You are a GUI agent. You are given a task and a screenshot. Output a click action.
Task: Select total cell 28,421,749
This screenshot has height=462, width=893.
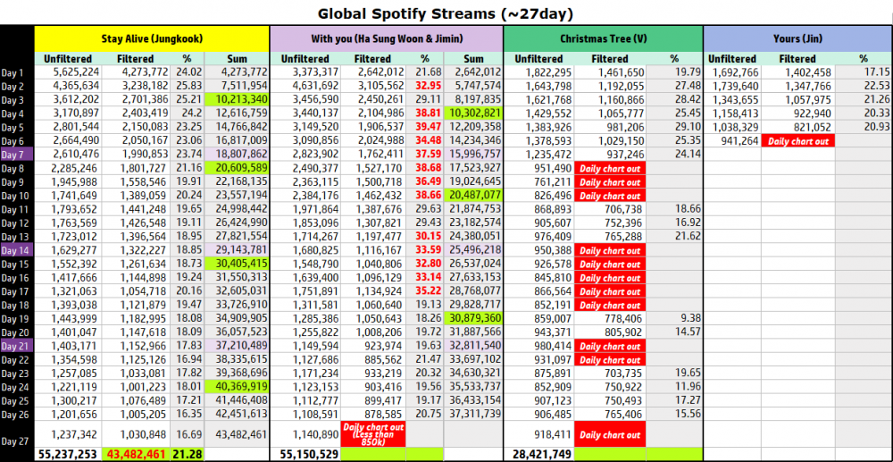coord(539,455)
